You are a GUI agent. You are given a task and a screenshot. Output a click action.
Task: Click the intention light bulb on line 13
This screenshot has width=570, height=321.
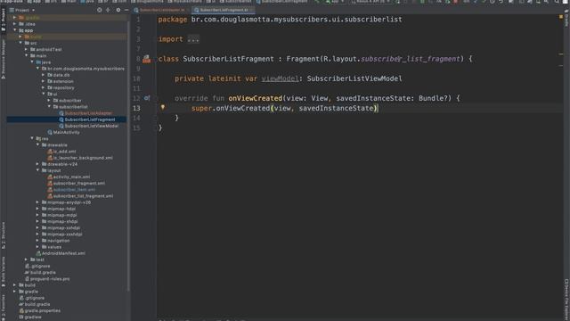click(163, 107)
